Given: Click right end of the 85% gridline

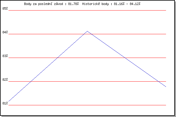Looking at the screenshot, I should (165, 10).
